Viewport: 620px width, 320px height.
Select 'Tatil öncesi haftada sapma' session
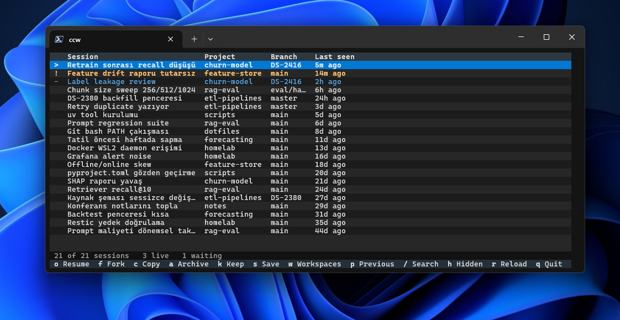point(311,140)
